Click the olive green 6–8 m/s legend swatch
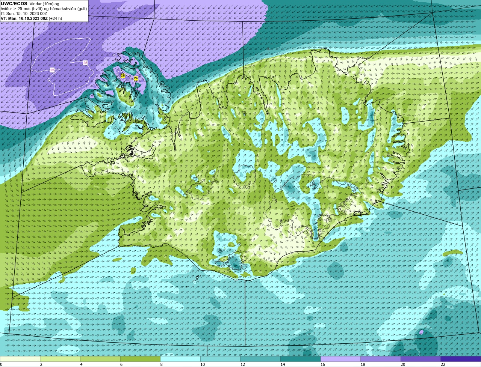This screenshot has height=367, width=481. click(x=140, y=359)
